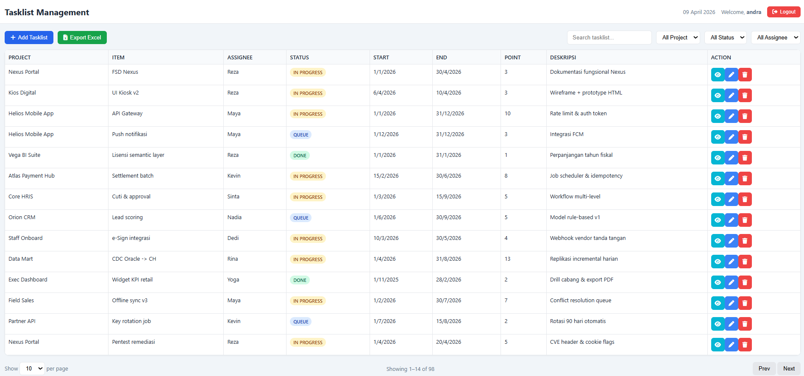Delete the Cuti & approval task
Viewport: 804px width, 376px height.
[x=745, y=199]
